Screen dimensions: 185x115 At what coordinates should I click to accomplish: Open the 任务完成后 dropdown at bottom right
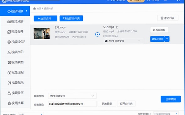tap(166, 113)
